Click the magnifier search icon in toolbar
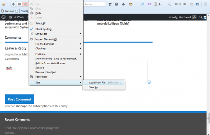The height and width of the screenshot is (135, 210). click(169, 4)
